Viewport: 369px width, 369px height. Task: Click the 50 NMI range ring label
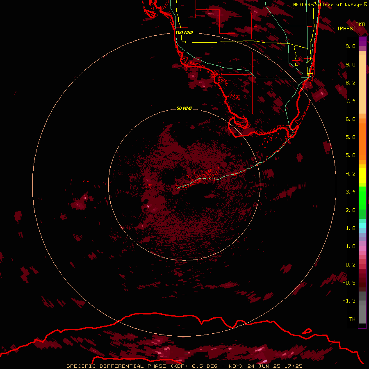click(184, 108)
